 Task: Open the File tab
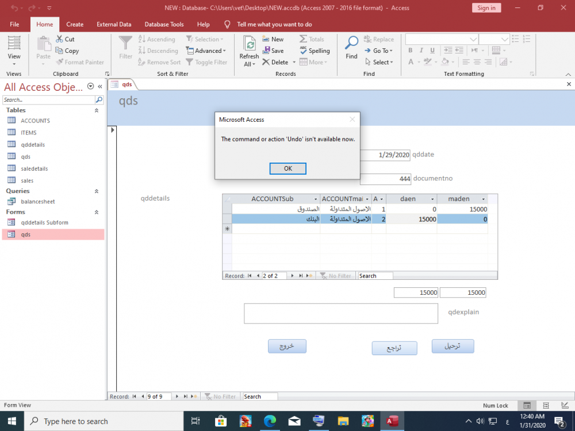(15, 24)
